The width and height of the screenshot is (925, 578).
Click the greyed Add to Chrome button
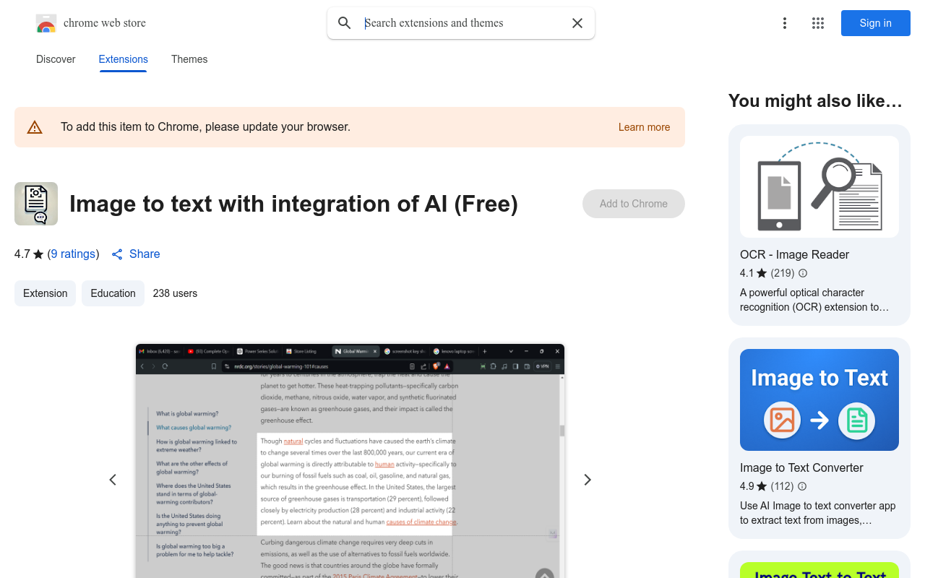[634, 204]
